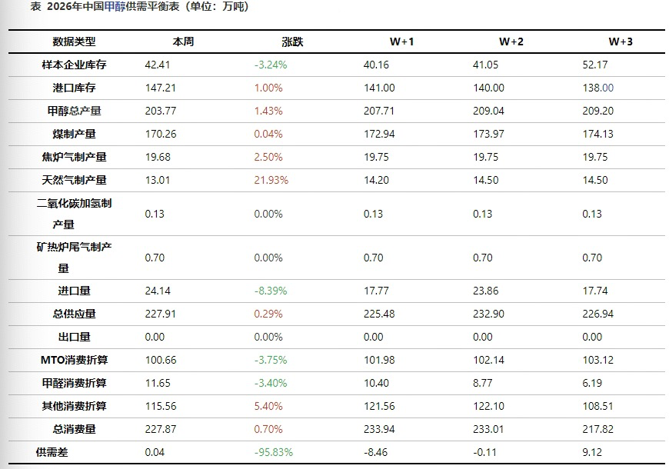Viewport: 669px width, 469px height.
Task: Click the 数据类型 column header
Action: pyautogui.click(x=75, y=42)
